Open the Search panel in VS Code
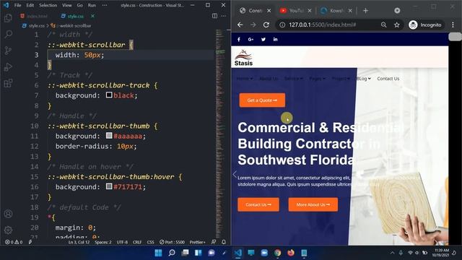This screenshot has width=462, height=260. pyautogui.click(x=8, y=34)
